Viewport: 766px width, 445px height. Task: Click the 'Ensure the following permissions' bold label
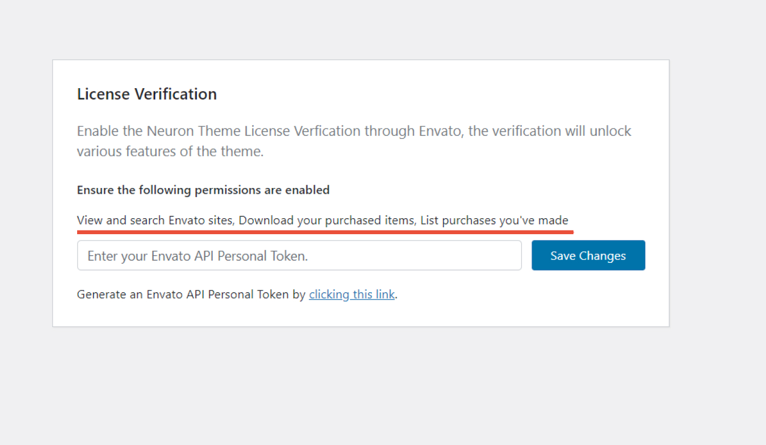pyautogui.click(x=203, y=190)
